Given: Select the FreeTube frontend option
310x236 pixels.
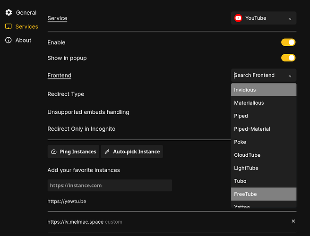Looking at the screenshot, I should (264, 194).
